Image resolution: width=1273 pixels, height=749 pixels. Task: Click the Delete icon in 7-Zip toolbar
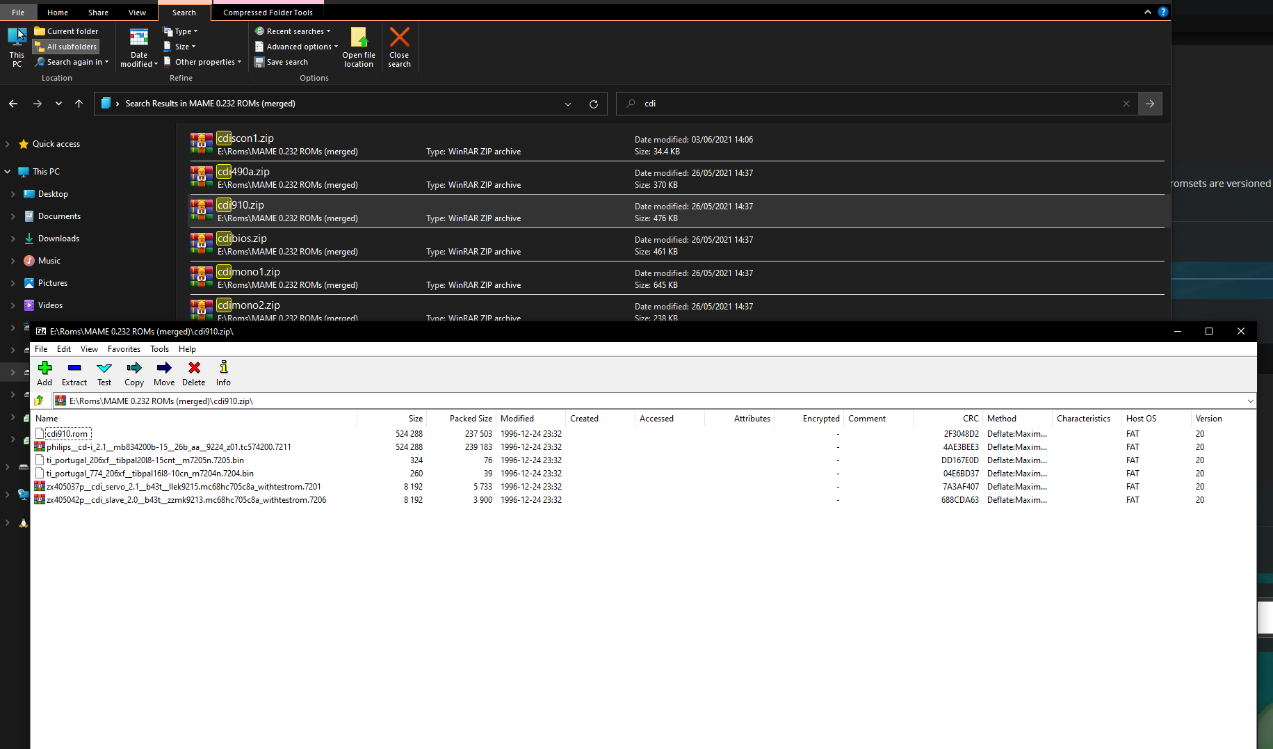pos(194,373)
